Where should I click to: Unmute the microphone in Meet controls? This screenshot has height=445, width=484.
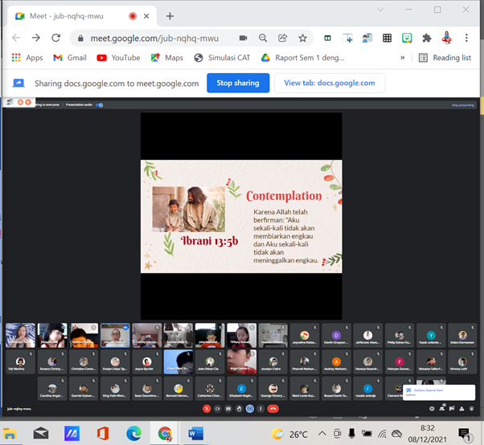click(207, 408)
